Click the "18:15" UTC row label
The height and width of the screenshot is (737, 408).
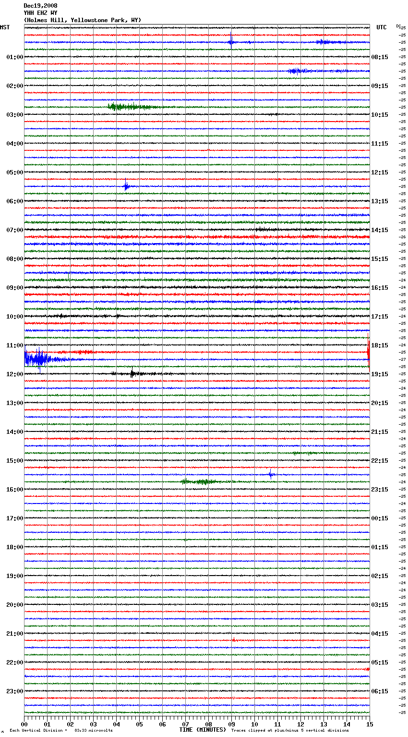click(380, 345)
